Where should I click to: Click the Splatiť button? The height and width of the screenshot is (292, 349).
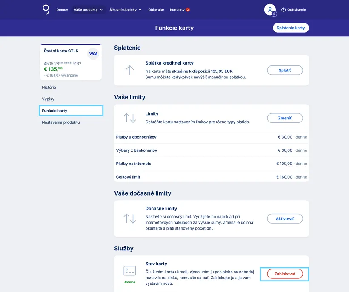[285, 70]
